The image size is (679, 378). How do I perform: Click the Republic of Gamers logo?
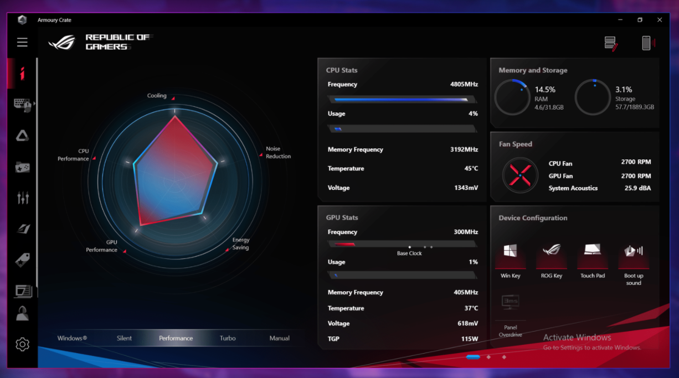coord(100,42)
